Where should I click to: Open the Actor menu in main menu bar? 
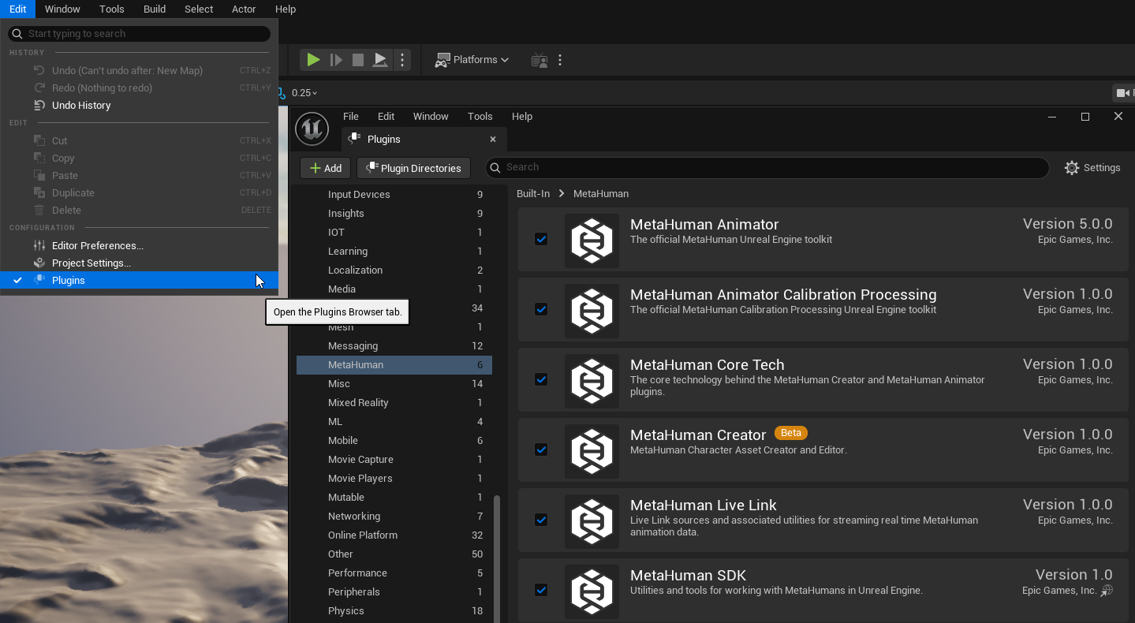point(244,9)
